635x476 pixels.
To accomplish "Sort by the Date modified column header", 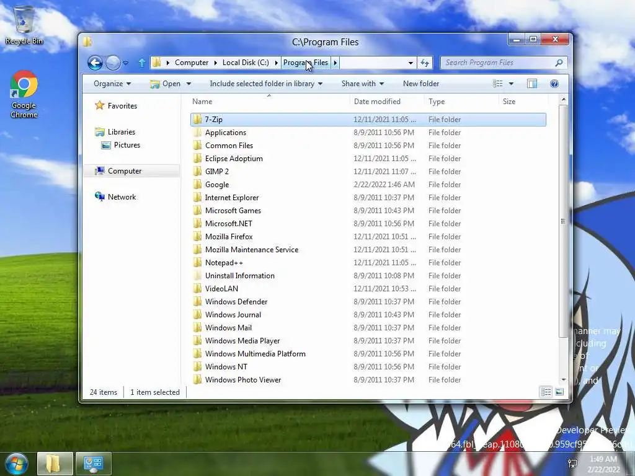I will (377, 102).
